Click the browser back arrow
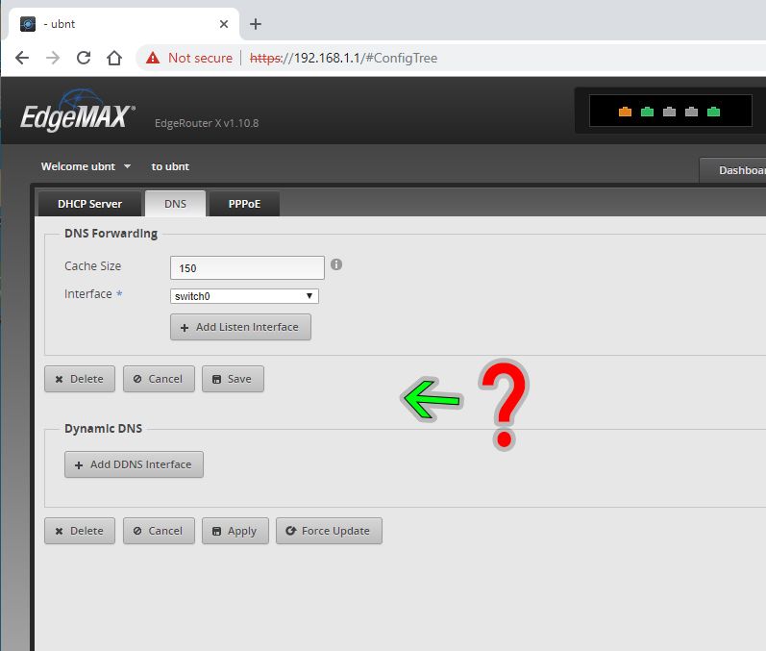Viewport: 766px width, 651px height. tap(22, 58)
